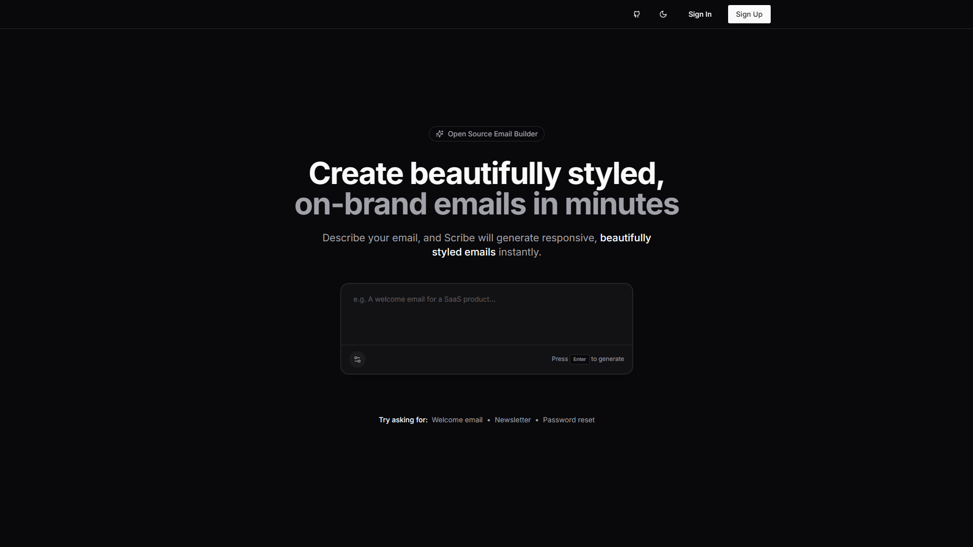Click the Enter key hint badge
The width and height of the screenshot is (973, 547).
pos(579,359)
